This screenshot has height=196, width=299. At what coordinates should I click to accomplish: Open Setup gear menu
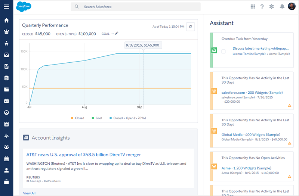pos(272,7)
